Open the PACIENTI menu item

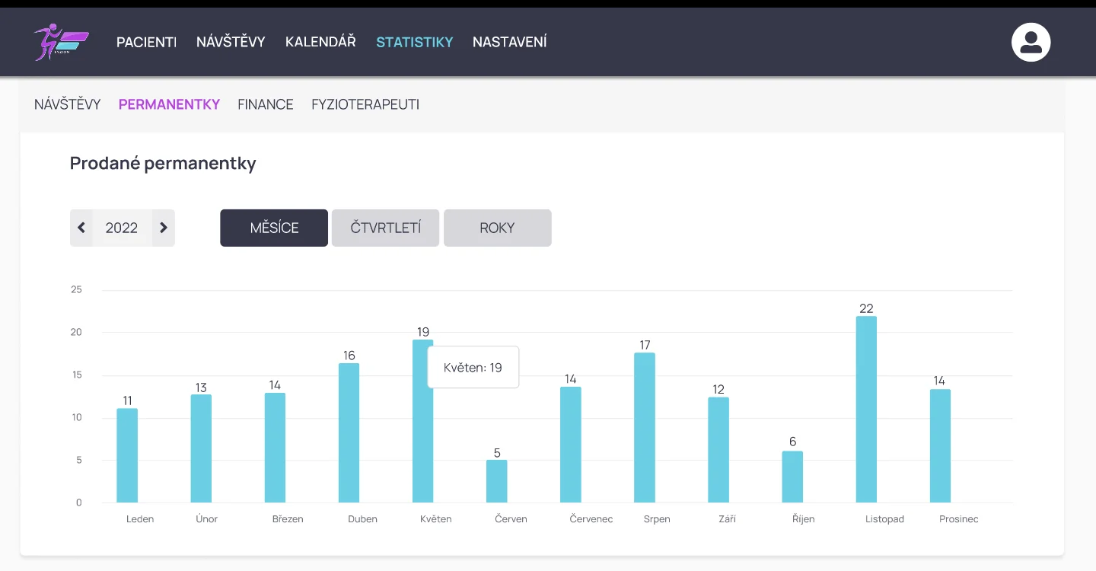(x=146, y=42)
